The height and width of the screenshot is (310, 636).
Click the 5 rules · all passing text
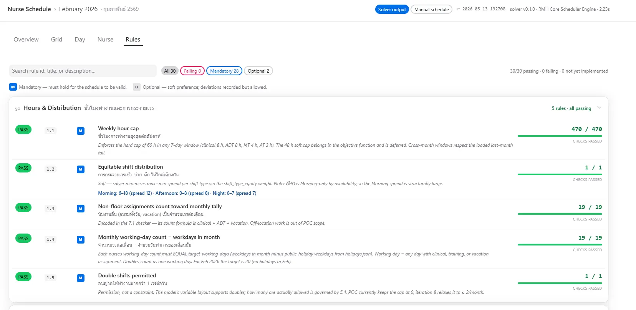[571, 108]
